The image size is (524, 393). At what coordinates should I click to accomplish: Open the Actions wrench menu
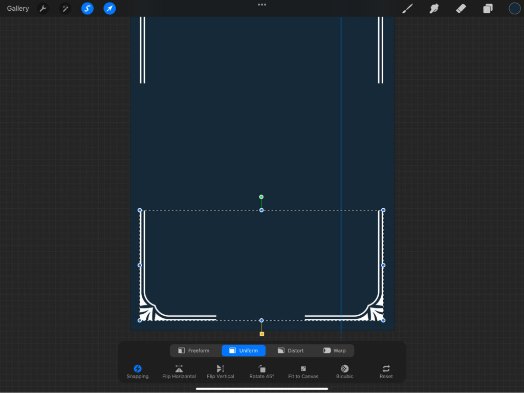[x=43, y=9]
